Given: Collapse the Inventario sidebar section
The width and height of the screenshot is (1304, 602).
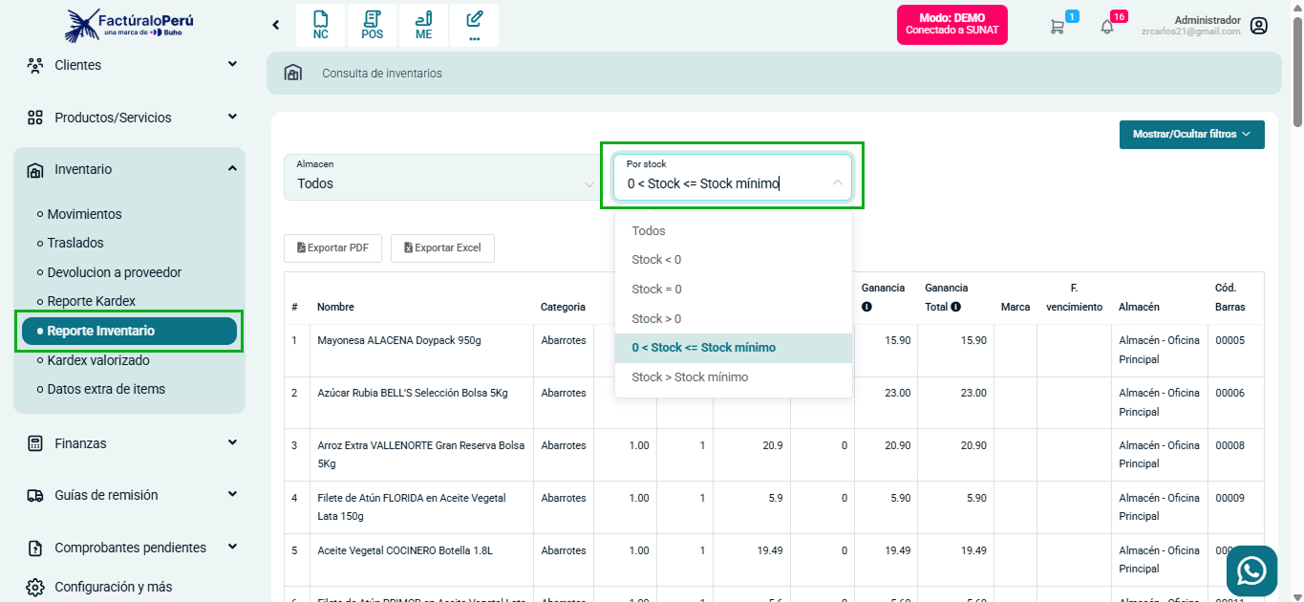Looking at the screenshot, I should pyautogui.click(x=129, y=168).
